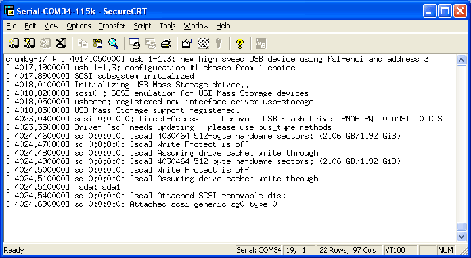This screenshot has height=258, width=471.
Task: Click the greyed-out SecureFX toolbar icon
Action: click(x=260, y=43)
